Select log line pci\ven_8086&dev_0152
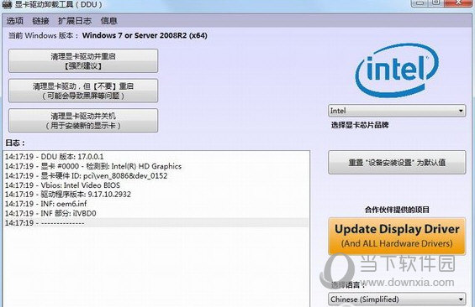The image size is (475, 307). click(86, 175)
